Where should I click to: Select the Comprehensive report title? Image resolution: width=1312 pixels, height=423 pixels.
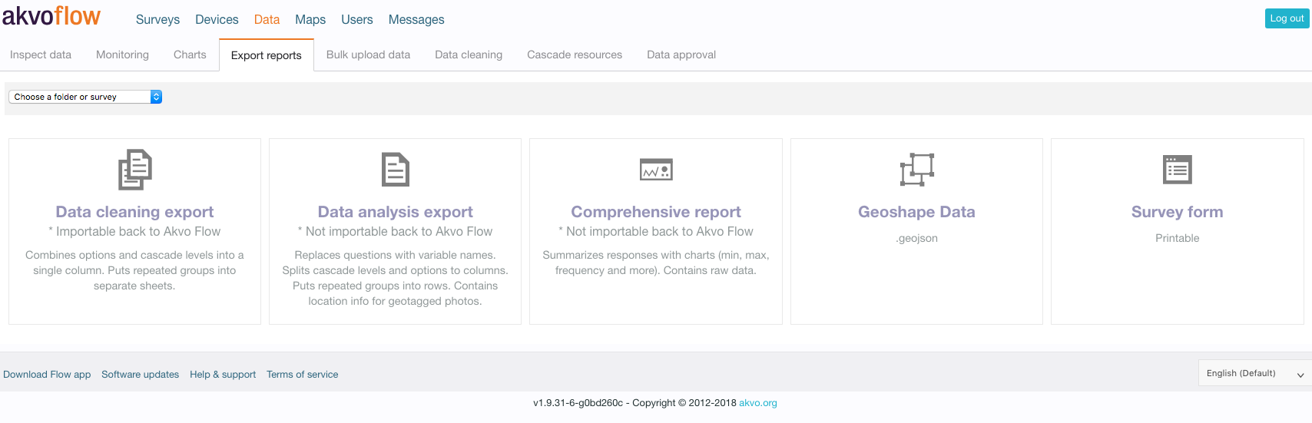click(656, 212)
